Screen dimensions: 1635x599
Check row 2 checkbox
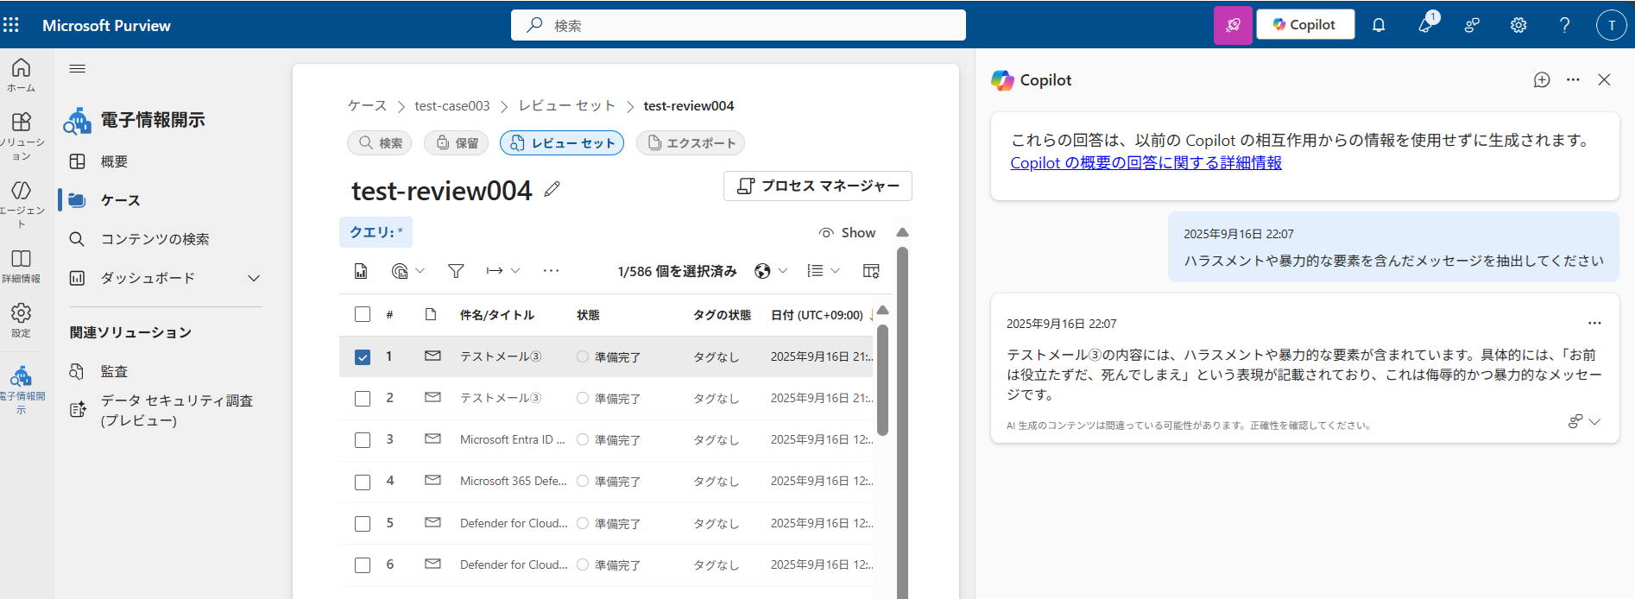363,399
